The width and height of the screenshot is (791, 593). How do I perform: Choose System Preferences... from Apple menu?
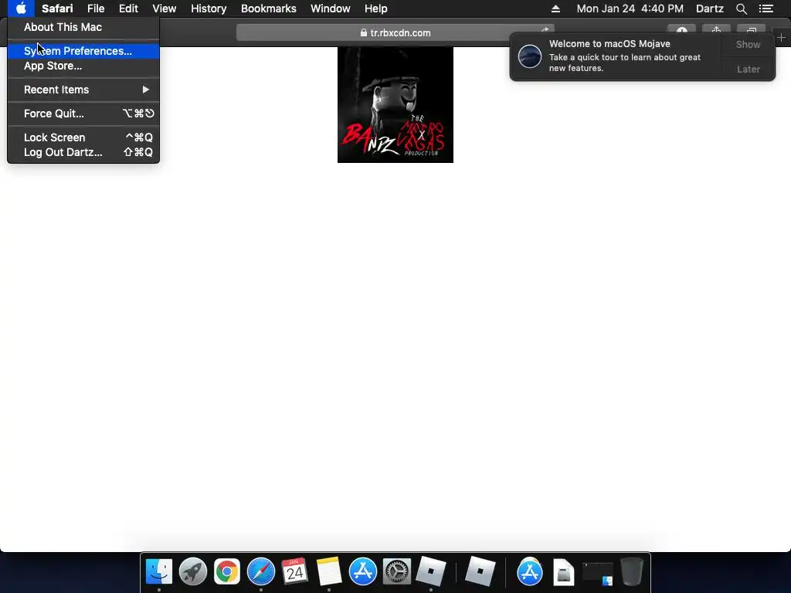point(83,51)
